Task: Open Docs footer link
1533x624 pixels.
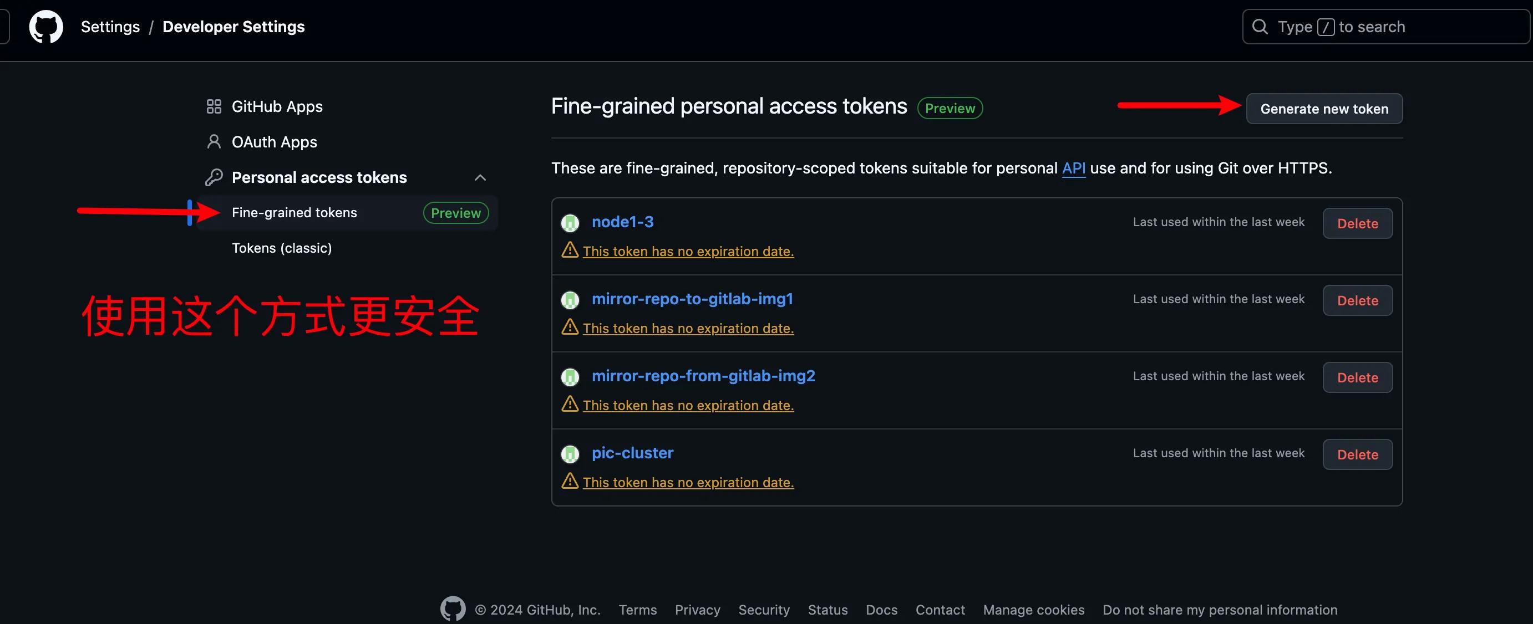Action: [x=881, y=610]
